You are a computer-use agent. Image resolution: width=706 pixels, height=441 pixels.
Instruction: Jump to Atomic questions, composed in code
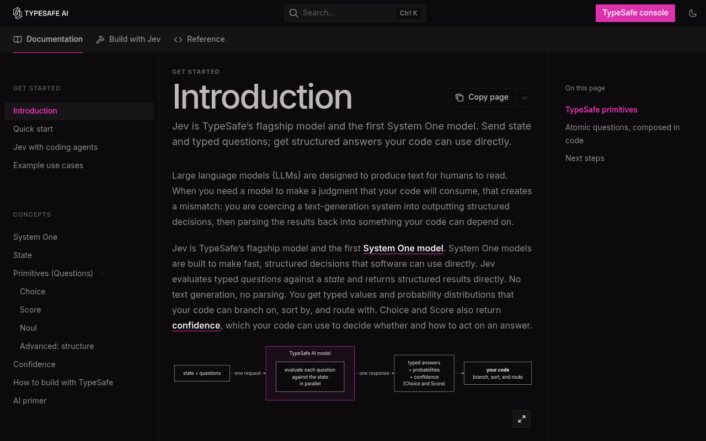[622, 134]
